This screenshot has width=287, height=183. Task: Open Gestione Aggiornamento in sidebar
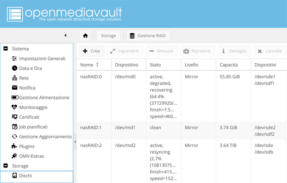pos(45,136)
